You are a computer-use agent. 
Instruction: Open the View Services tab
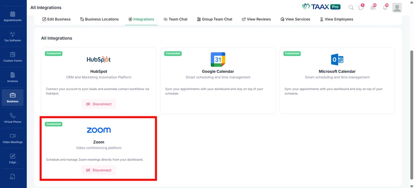pos(295,19)
